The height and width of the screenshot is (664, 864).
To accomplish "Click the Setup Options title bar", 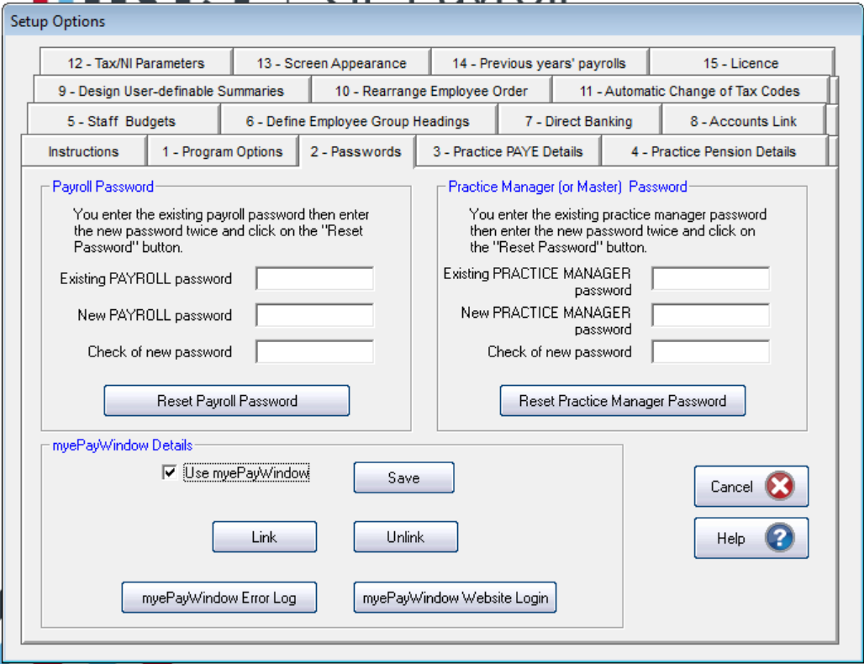I will click(432, 21).
